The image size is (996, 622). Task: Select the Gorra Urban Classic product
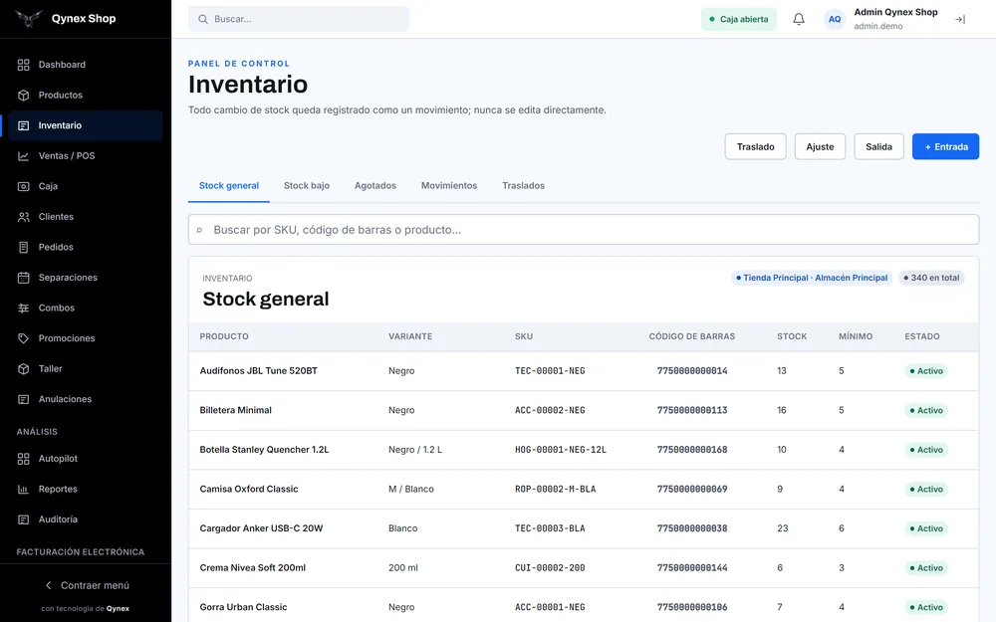pyautogui.click(x=243, y=607)
